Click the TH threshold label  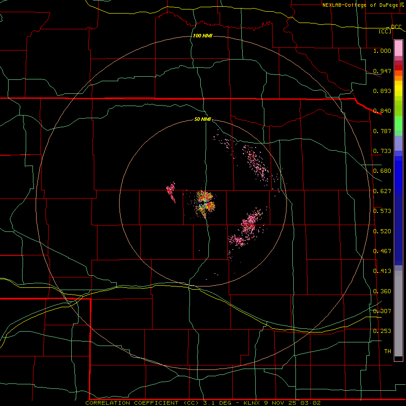click(x=388, y=351)
